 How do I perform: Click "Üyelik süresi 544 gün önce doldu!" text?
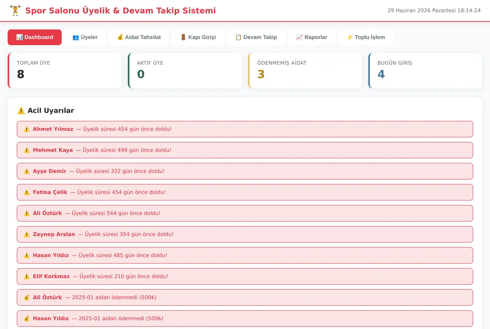click(116, 213)
